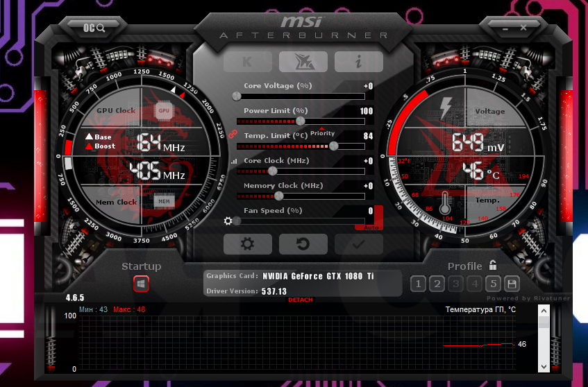The width and height of the screenshot is (588, 387).
Task: Click the monitor graph scroll up arrow
Action: 544,311
